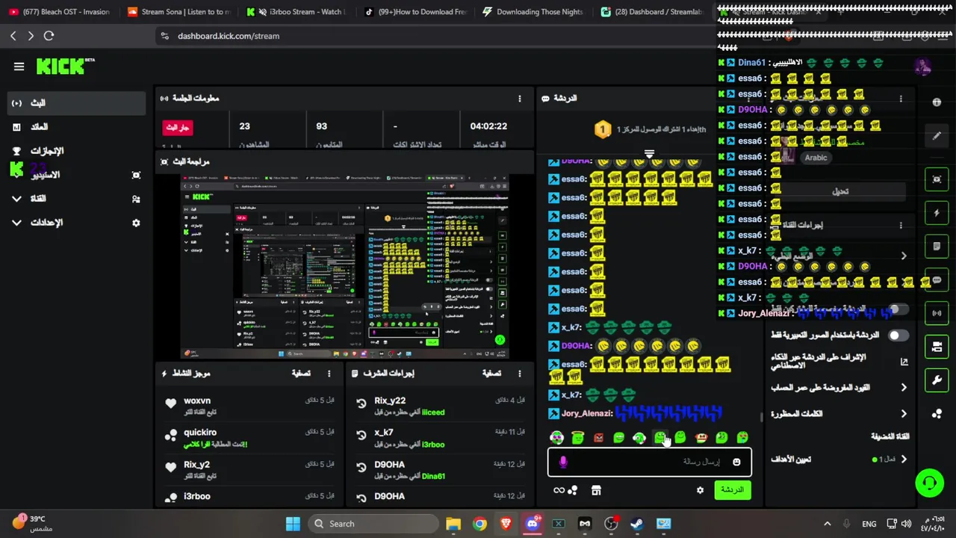956x538 pixels.
Task: Select the last crying green emote
Action: pyautogui.click(x=742, y=438)
